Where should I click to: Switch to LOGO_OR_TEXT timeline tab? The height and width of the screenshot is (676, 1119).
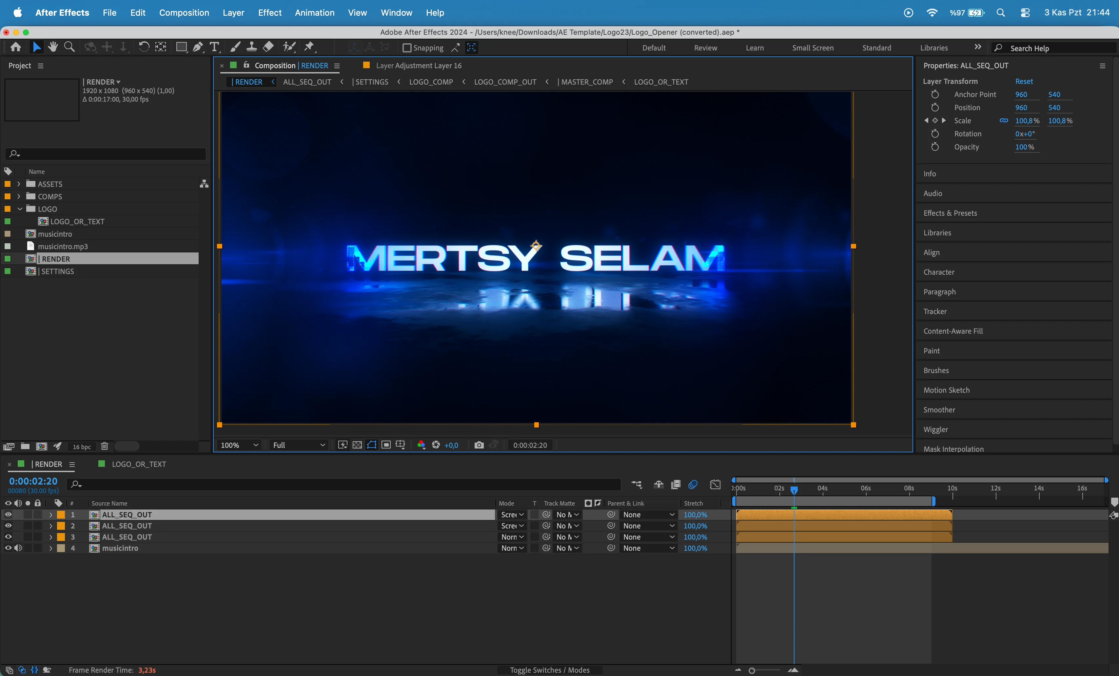[139, 464]
